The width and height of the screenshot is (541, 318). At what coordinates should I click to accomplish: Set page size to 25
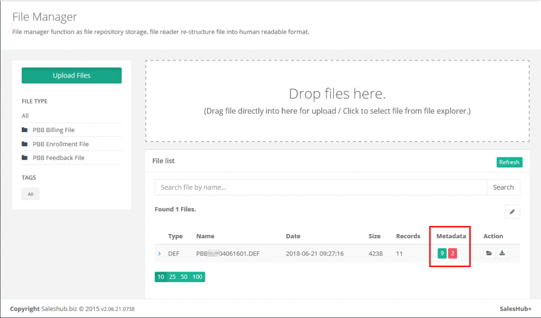pyautogui.click(x=172, y=277)
